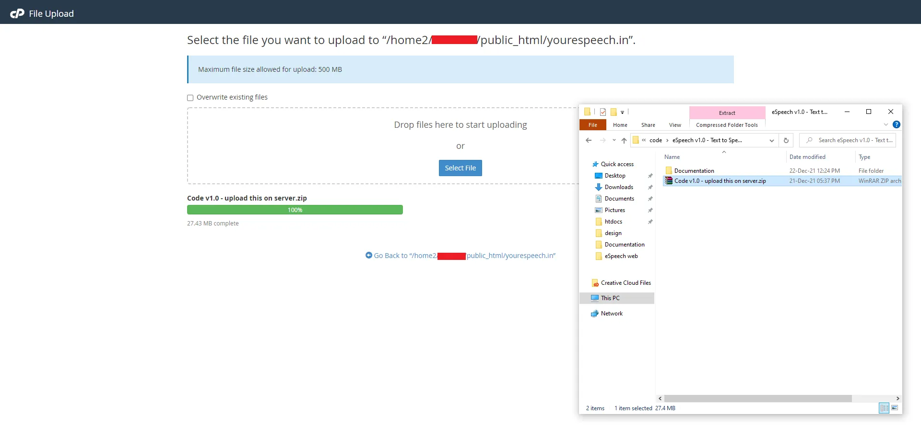Enable Overwrite existing files checkbox
The width and height of the screenshot is (921, 426).
pos(190,98)
